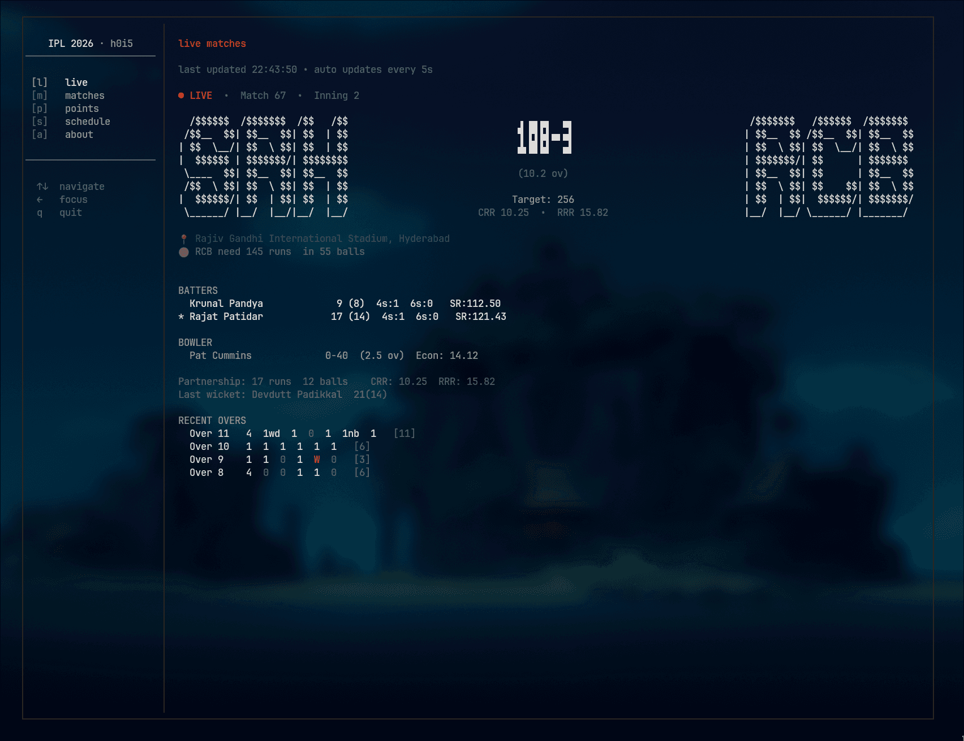Click the (10.2 ov) overs text

(543, 174)
